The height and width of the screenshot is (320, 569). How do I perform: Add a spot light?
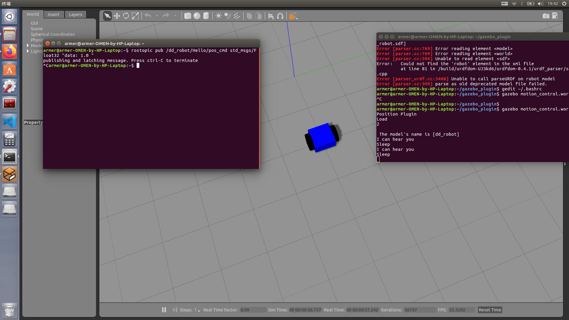tap(228, 16)
